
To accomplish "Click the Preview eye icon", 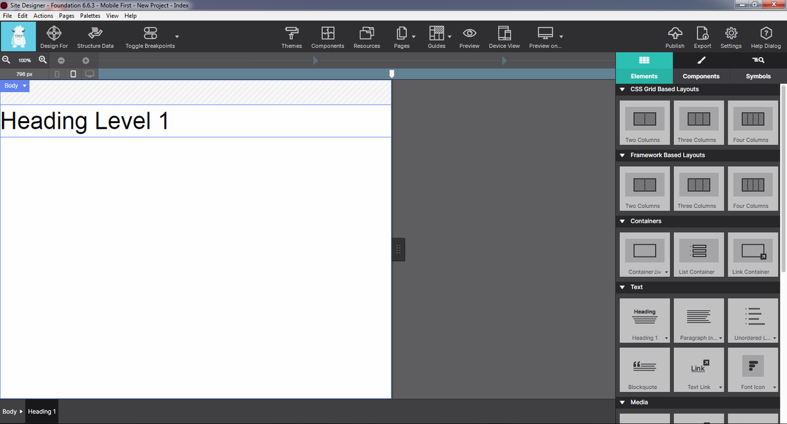I will pos(469,33).
